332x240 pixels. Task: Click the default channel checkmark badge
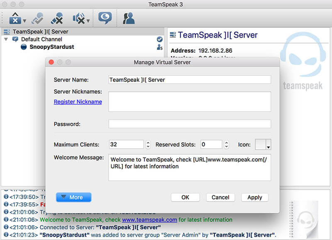[x=160, y=39]
